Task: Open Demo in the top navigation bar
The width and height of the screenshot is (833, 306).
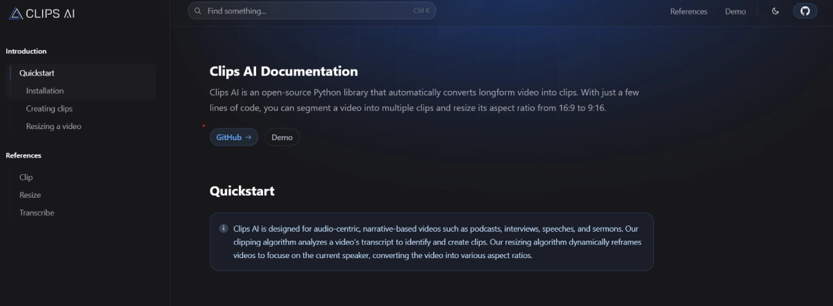Action: point(735,11)
